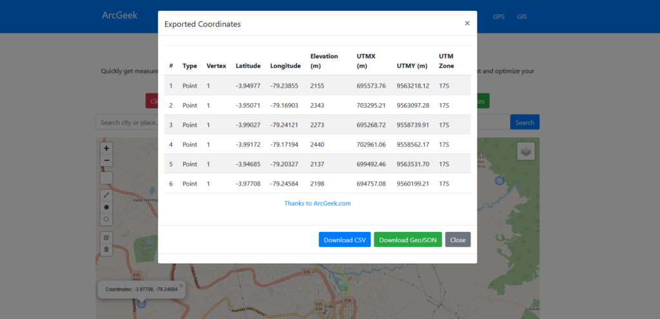Zoom out on the map
Viewport: 660px width, 319px height.
coord(106,160)
